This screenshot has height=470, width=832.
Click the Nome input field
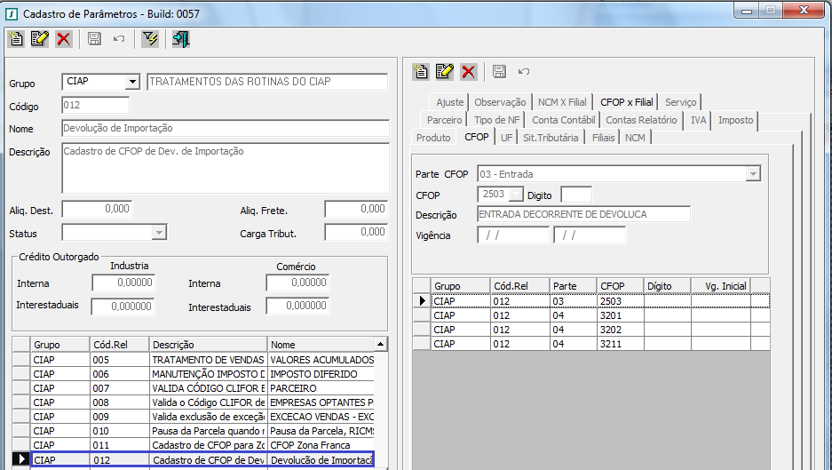226,128
